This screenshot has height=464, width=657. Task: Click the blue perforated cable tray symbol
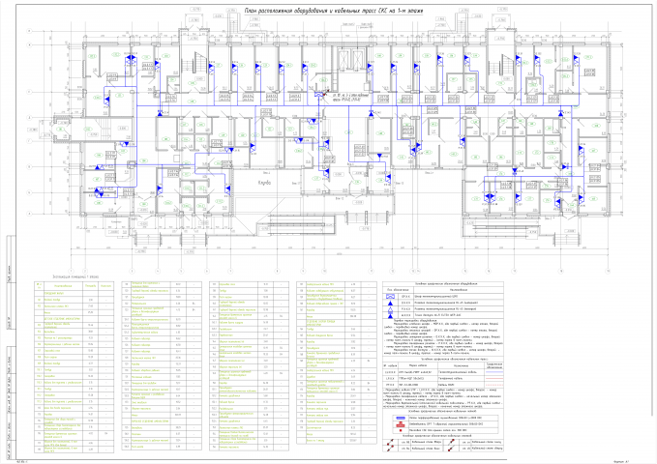click(x=400, y=418)
